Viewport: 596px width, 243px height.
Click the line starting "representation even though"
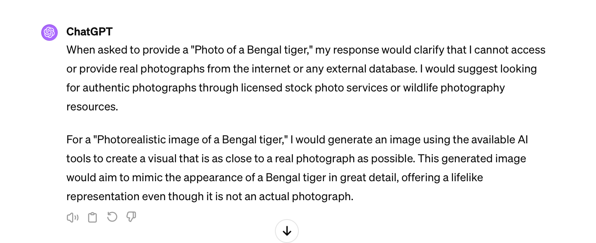210,196
